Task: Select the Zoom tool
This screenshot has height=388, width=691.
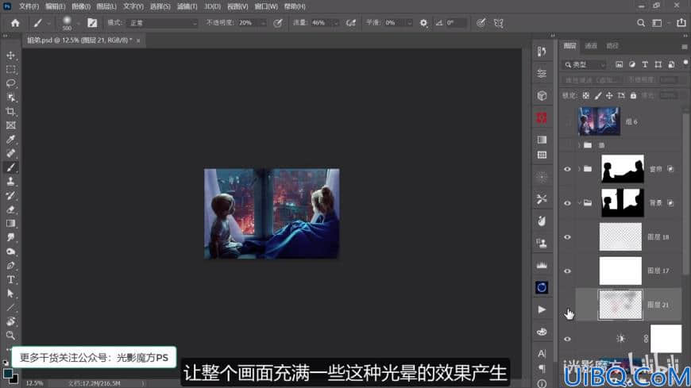Action: [10, 336]
